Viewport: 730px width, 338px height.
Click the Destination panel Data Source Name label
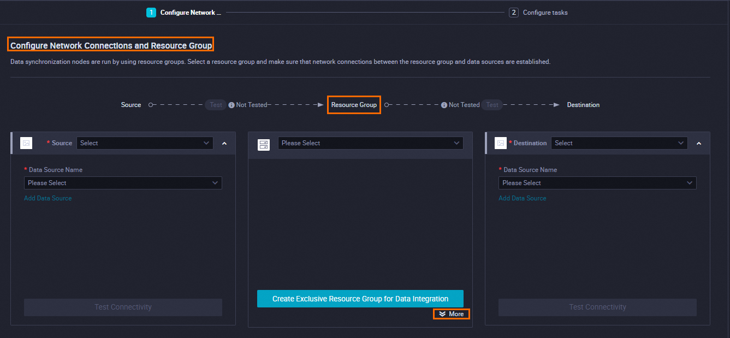(x=530, y=170)
